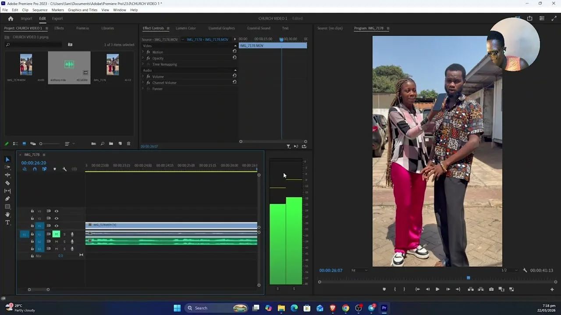561x315 pixels.
Task: Expand the Panner properties
Action: tap(143, 89)
